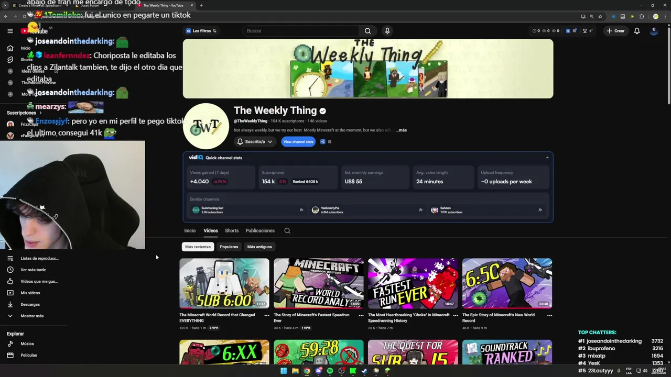Open Ver más tarde
Screen dimensions: 671x377
33,270
